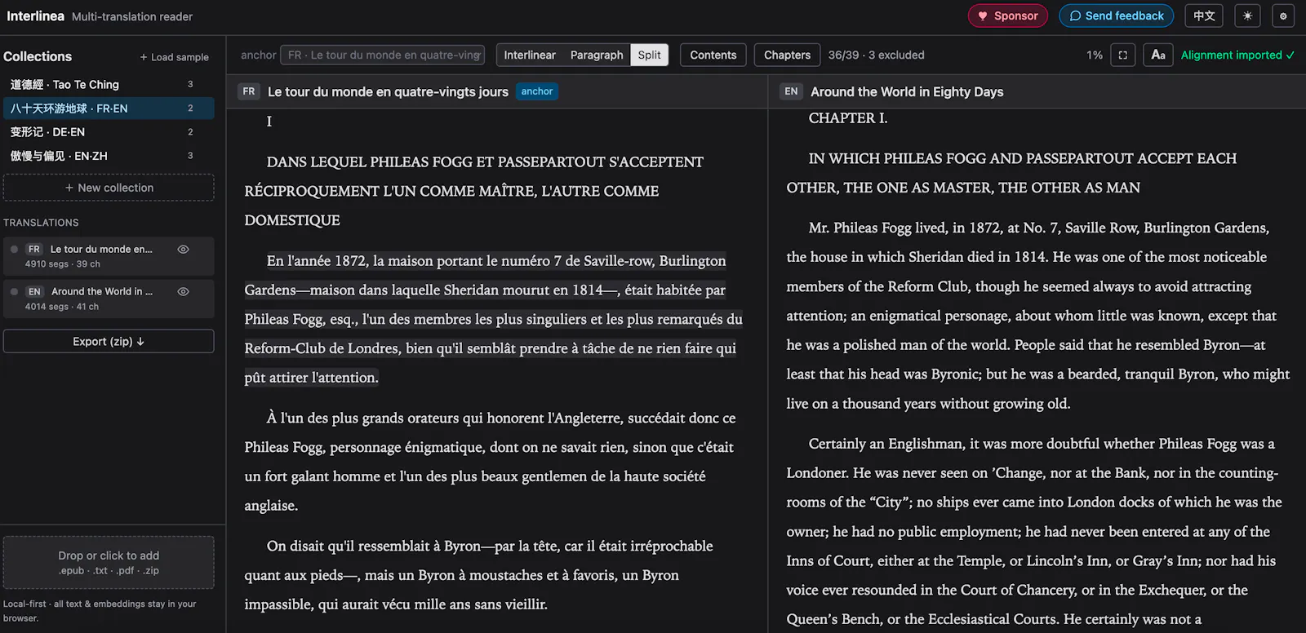Toggle the light theme sun icon
The width and height of the screenshot is (1306, 633).
pyautogui.click(x=1247, y=15)
